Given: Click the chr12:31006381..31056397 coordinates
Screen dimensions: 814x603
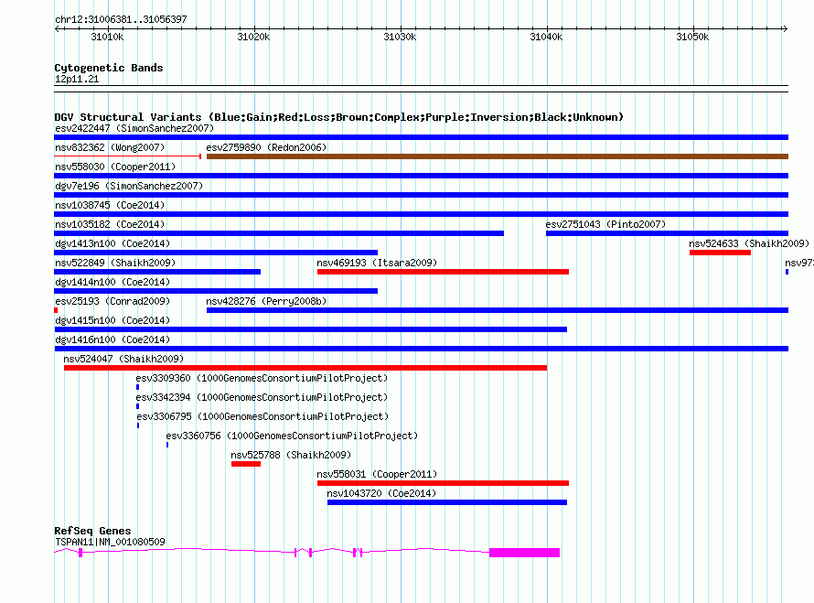Looking at the screenshot, I should click(121, 19).
